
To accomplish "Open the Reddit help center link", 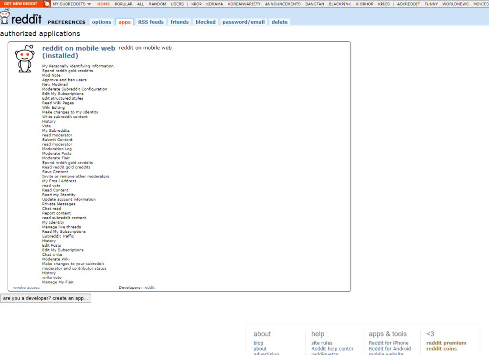I will tap(332, 349).
